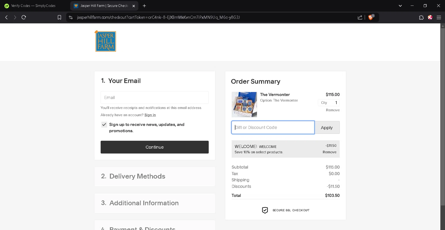Reload the checkout page
445x230 pixels.
tap(24, 18)
